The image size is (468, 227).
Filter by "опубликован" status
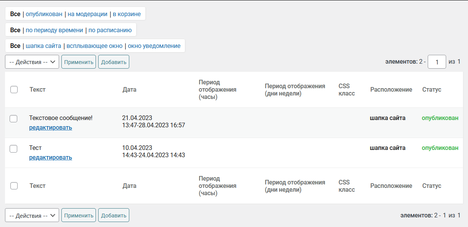pos(44,14)
